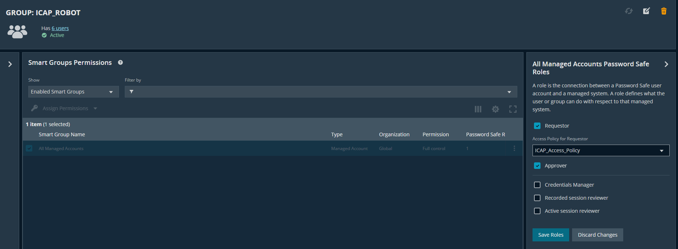Viewport: 678px width, 249px height.
Task: Click the edit group pencil icon
Action: [646, 11]
